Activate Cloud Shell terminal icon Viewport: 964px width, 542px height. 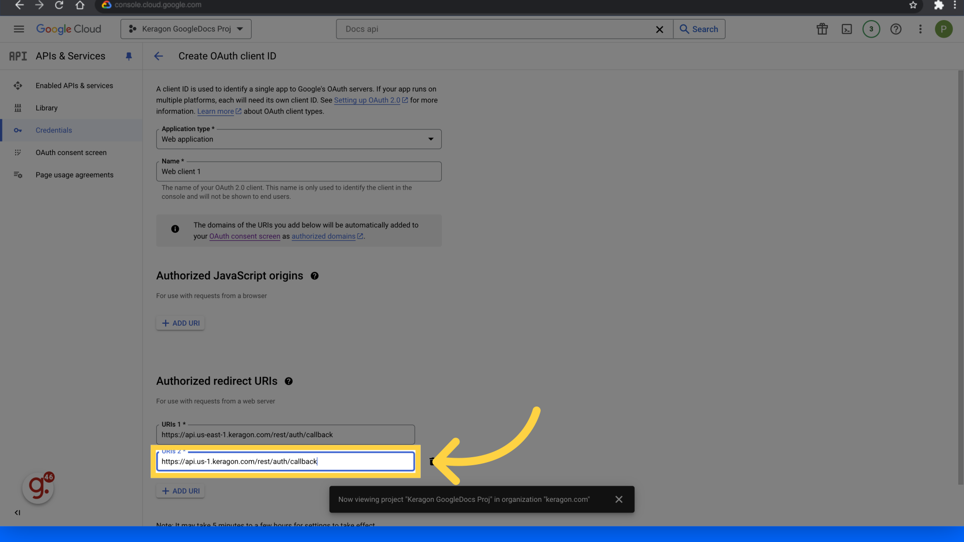pos(847,29)
